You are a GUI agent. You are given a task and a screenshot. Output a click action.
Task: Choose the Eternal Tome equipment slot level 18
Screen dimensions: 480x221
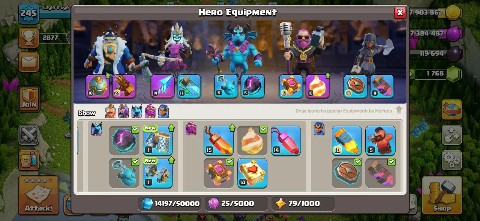coord(291,86)
